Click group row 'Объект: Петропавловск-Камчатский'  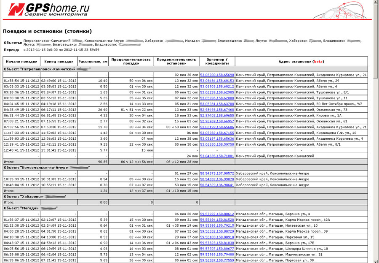click(185, 69)
